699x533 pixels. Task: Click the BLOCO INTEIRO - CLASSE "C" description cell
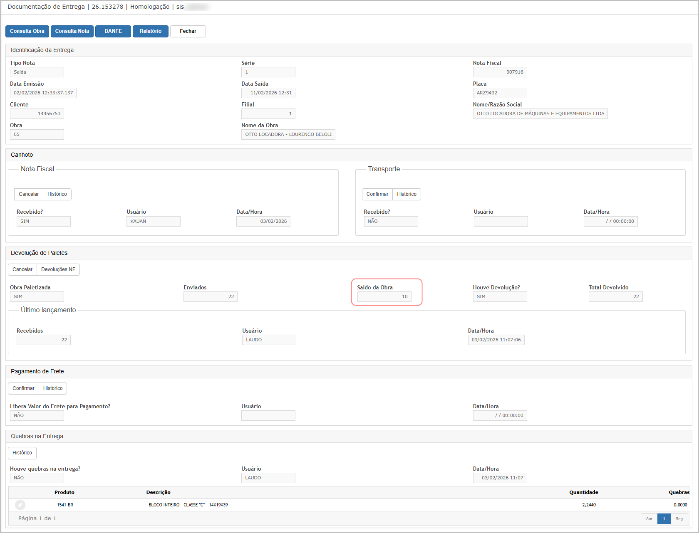tap(188, 505)
